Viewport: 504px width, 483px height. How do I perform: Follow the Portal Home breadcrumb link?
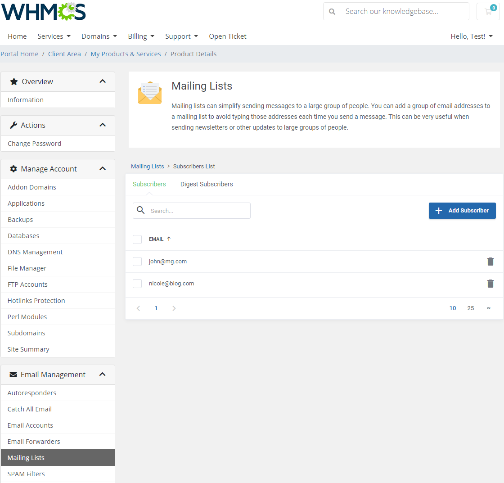(19, 54)
